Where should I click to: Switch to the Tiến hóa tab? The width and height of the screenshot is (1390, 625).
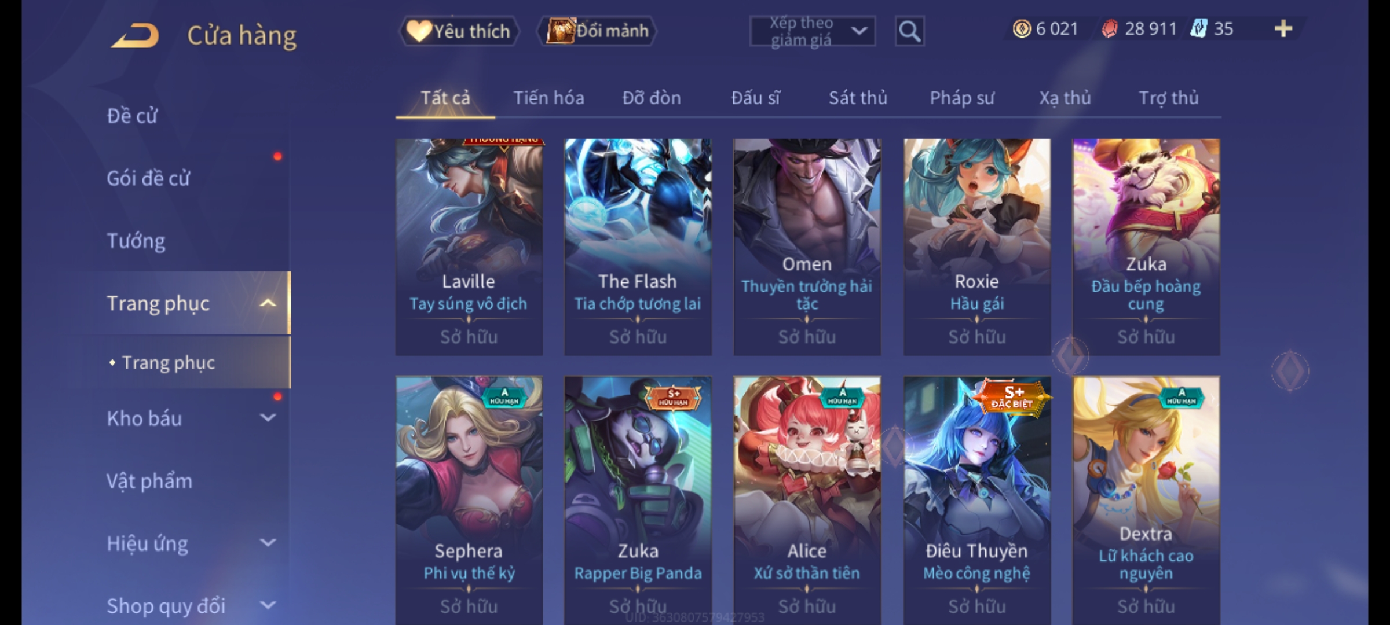point(548,98)
